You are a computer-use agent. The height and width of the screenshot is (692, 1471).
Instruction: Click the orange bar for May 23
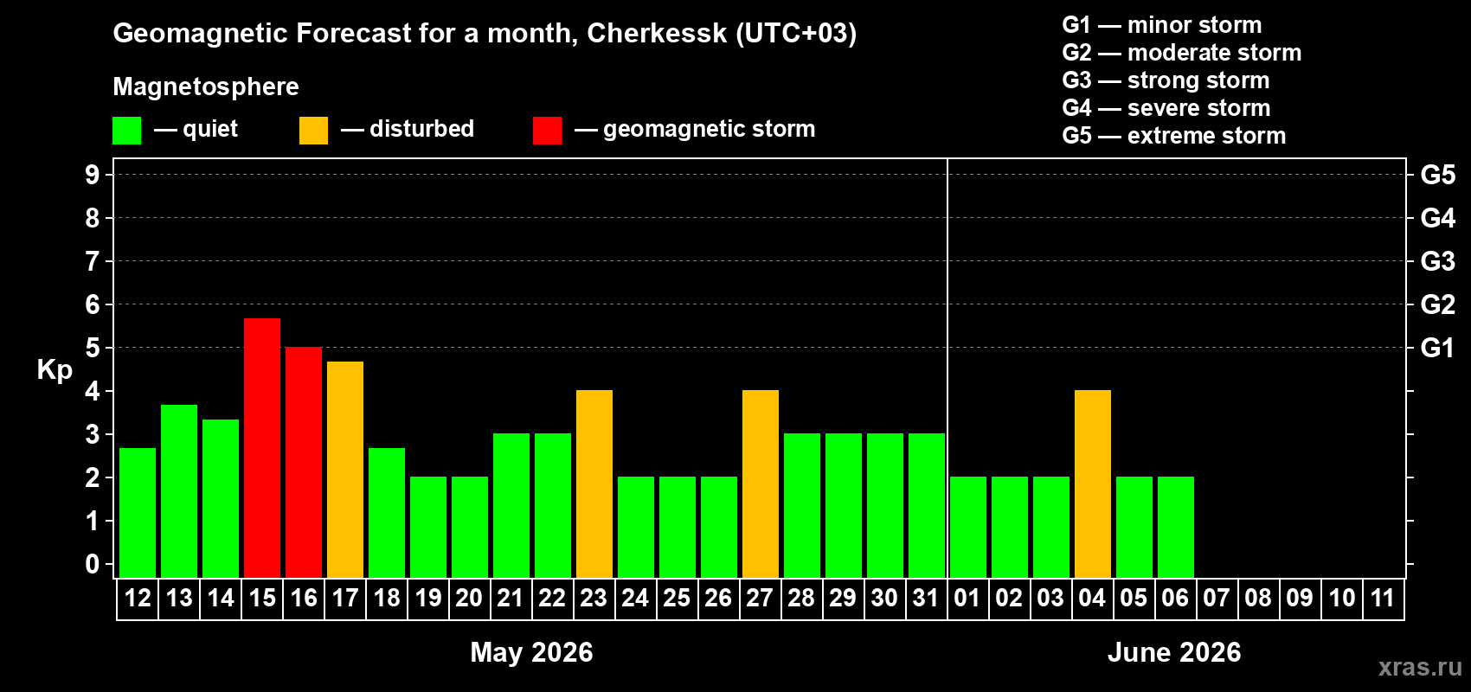coord(594,484)
